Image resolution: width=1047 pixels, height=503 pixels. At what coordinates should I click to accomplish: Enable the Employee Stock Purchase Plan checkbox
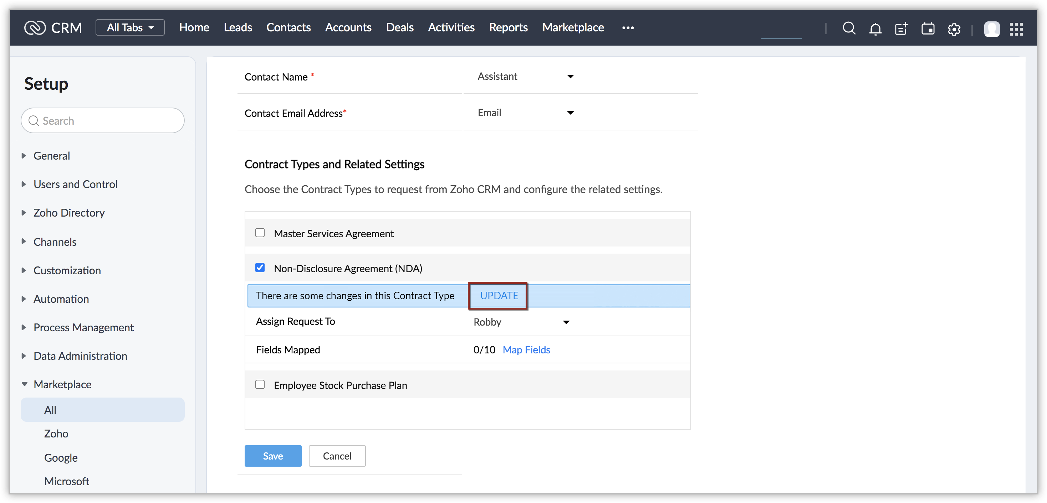(x=260, y=384)
